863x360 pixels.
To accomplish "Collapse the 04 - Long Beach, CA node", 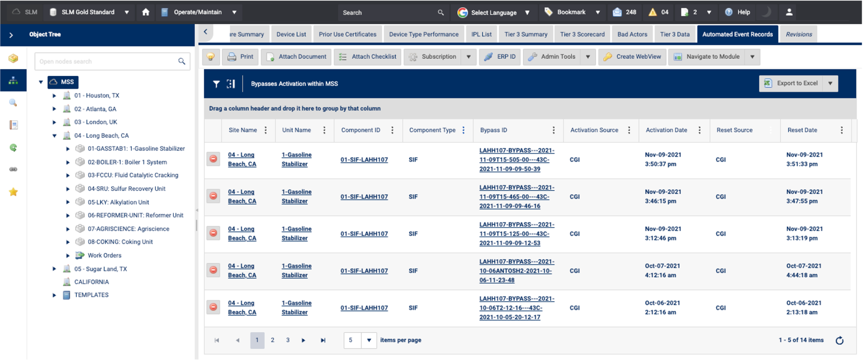I will pyautogui.click(x=54, y=136).
